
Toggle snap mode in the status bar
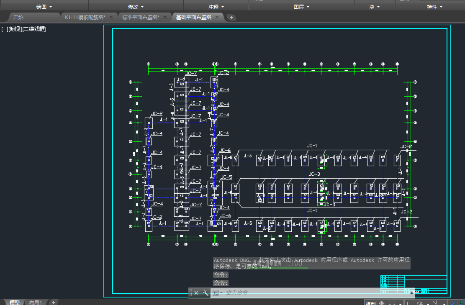coord(392,303)
